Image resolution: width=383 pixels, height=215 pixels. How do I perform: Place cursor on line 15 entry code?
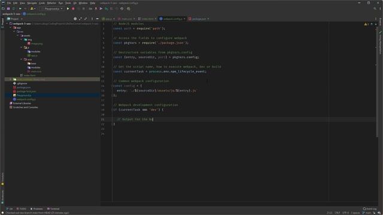pyautogui.click(x=156, y=91)
